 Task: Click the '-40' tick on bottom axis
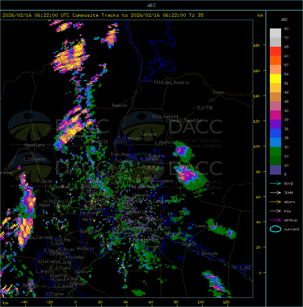[x=24, y=302]
